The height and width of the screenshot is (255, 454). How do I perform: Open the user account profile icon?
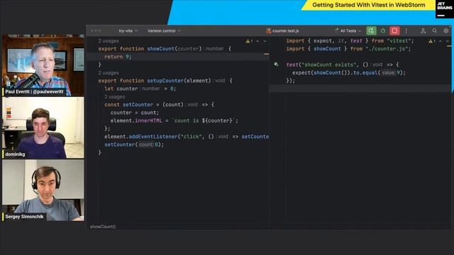[423, 30]
